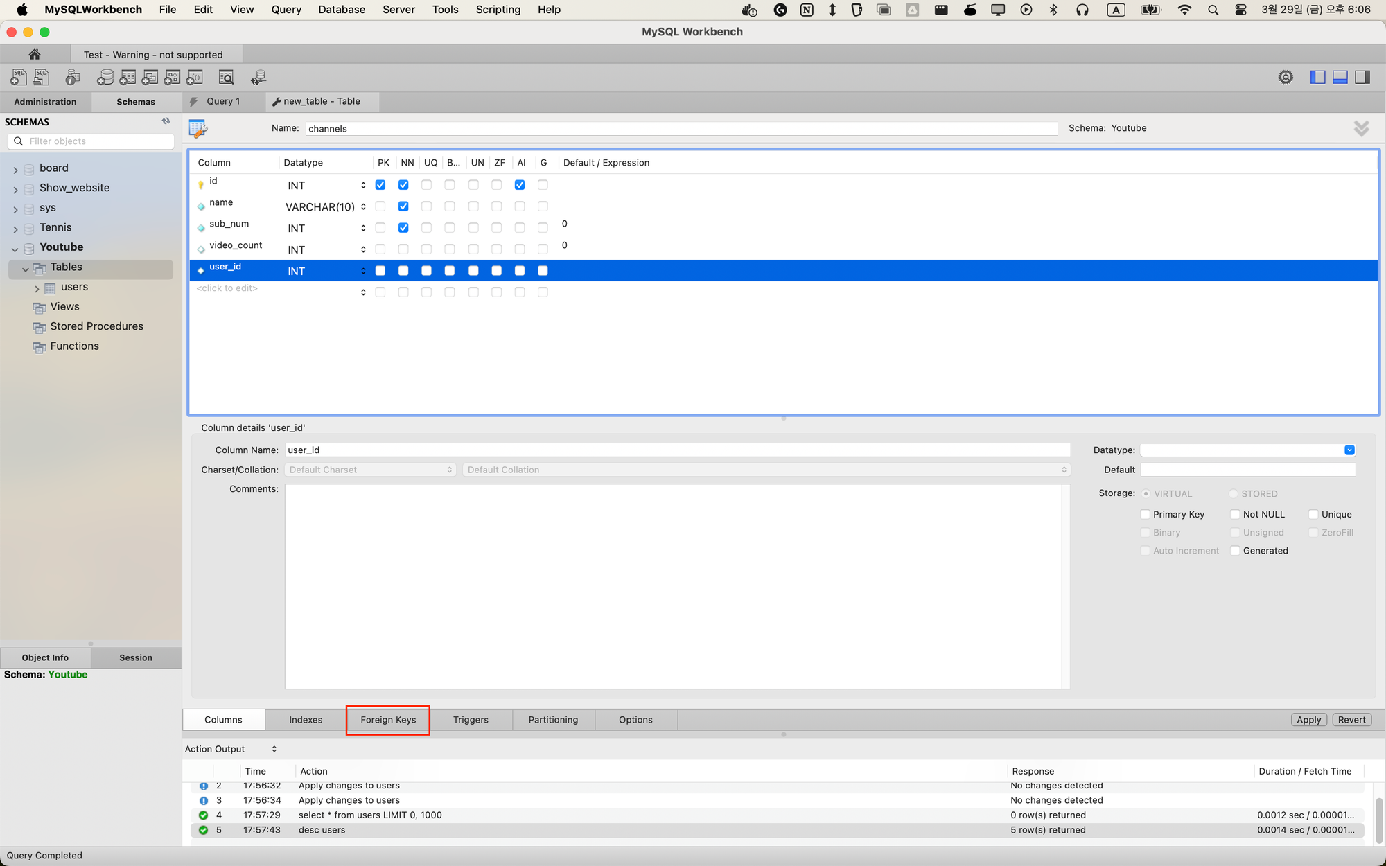Expand the users table tree node
1386x866 pixels.
(x=37, y=288)
